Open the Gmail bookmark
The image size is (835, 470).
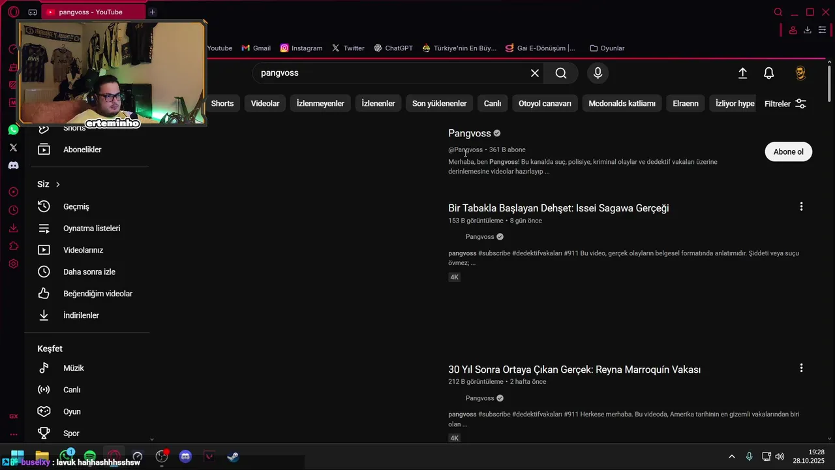pos(256,48)
